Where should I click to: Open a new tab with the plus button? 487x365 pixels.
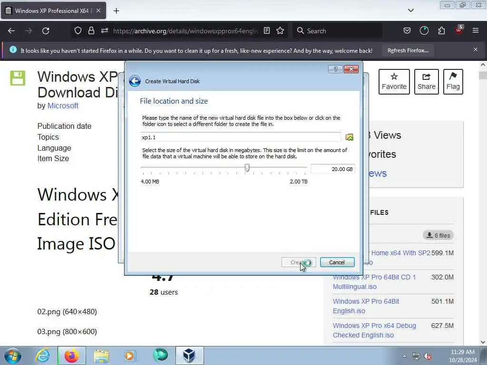116,11
